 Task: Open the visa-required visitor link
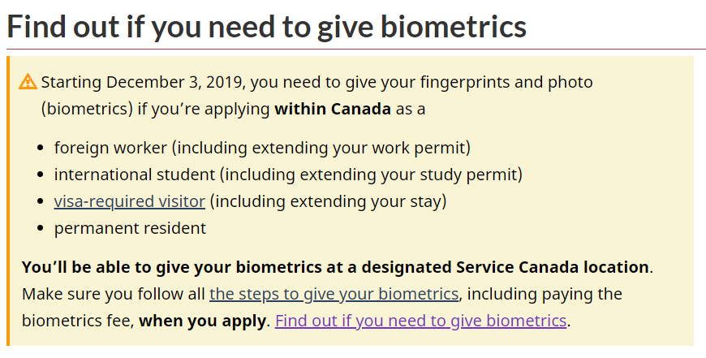point(130,201)
